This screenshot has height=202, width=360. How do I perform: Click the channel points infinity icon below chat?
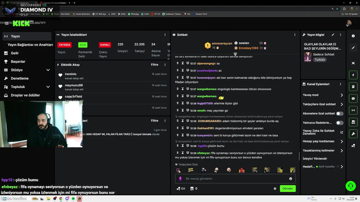click(x=181, y=189)
